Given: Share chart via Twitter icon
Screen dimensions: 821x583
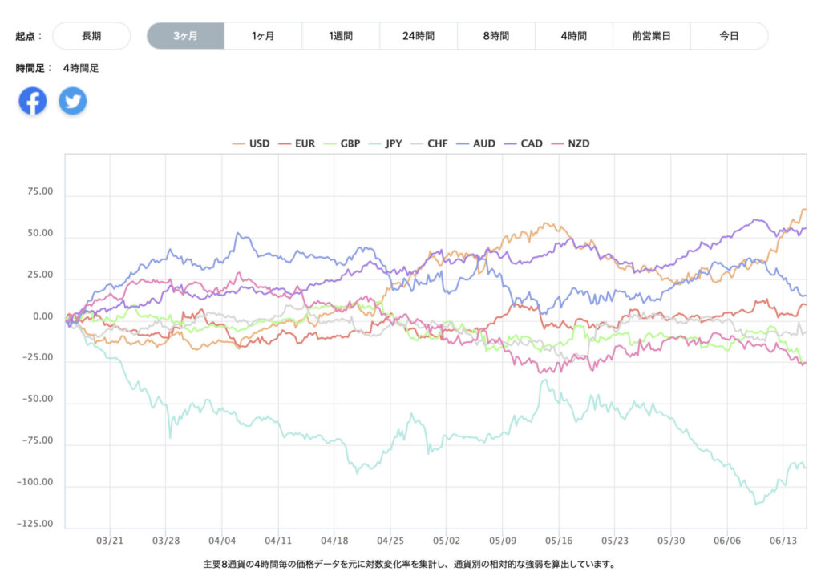Looking at the screenshot, I should coord(73,101).
